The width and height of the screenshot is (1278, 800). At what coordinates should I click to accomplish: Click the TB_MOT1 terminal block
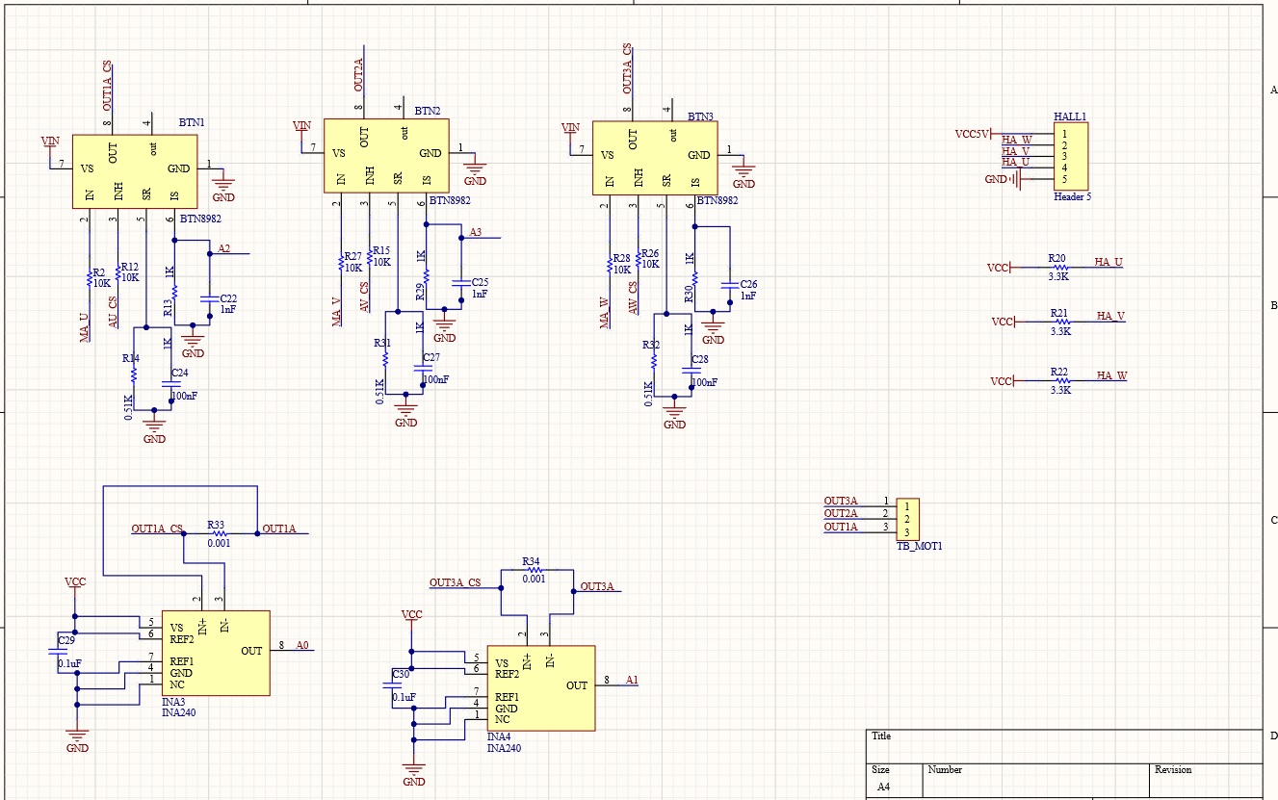(x=907, y=520)
